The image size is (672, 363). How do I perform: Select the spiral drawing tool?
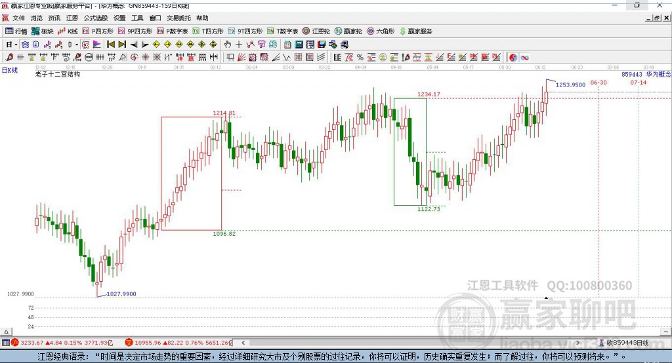pos(66,58)
